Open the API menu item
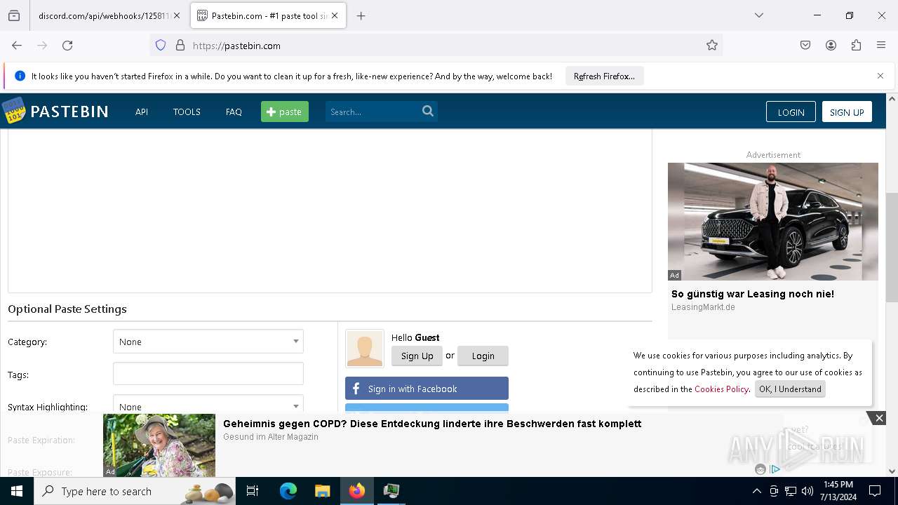 (142, 112)
